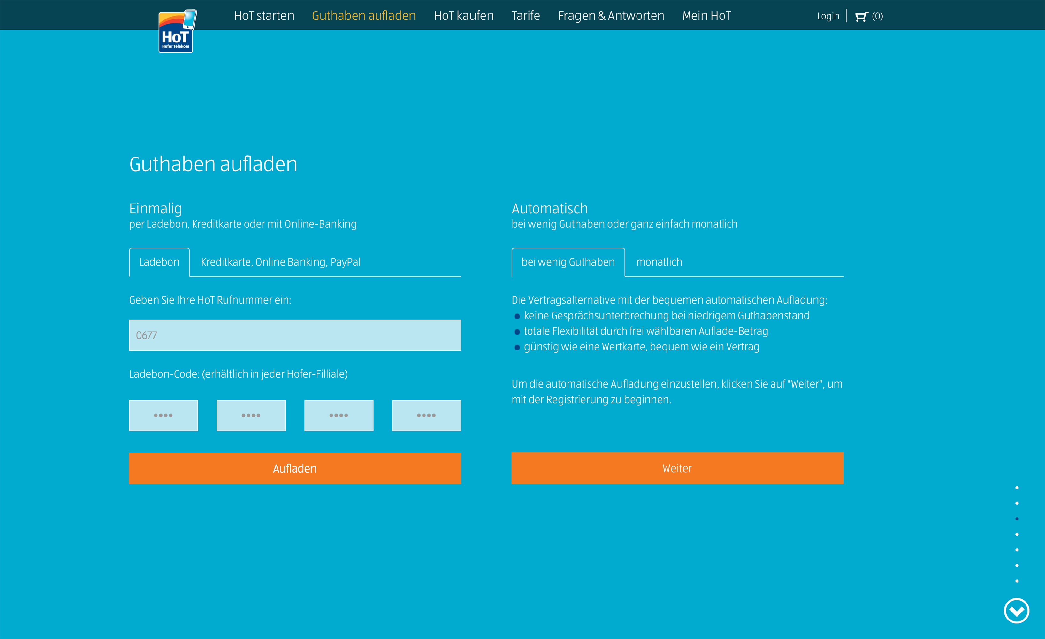Open Kreditkarte, Online Banking, PayPal tab
The width and height of the screenshot is (1045, 639).
pyautogui.click(x=280, y=262)
